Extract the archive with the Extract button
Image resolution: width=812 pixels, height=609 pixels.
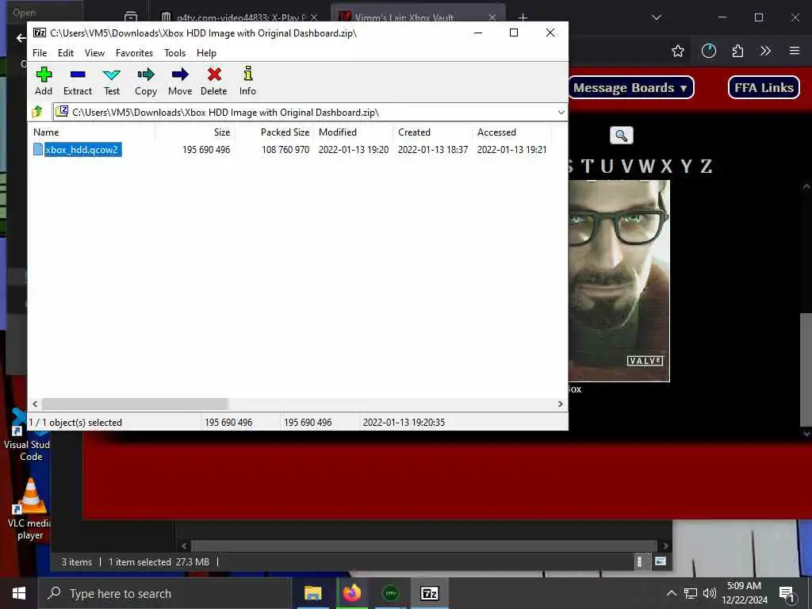tap(78, 82)
